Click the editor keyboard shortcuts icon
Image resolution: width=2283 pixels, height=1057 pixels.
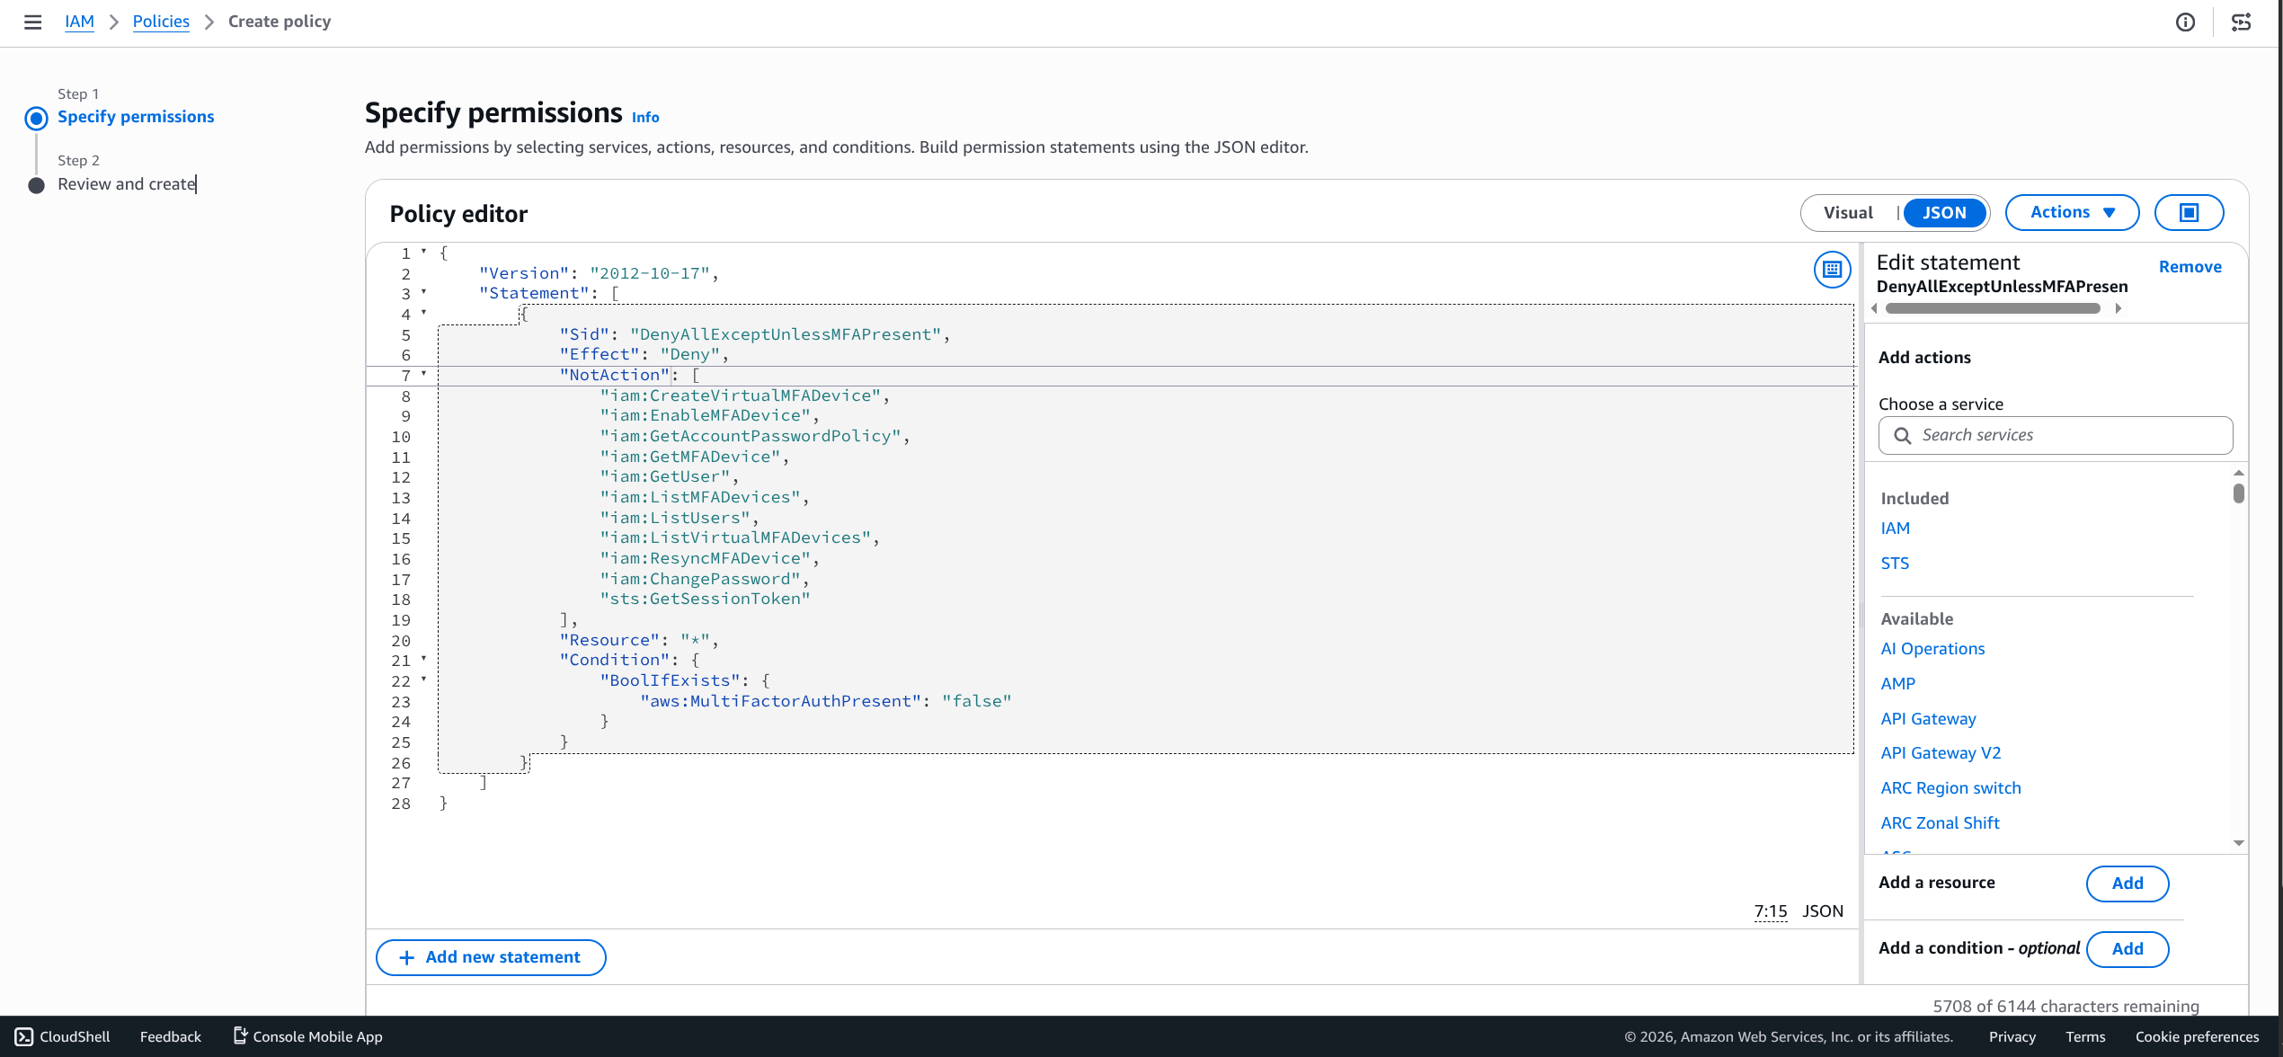[x=1832, y=269]
